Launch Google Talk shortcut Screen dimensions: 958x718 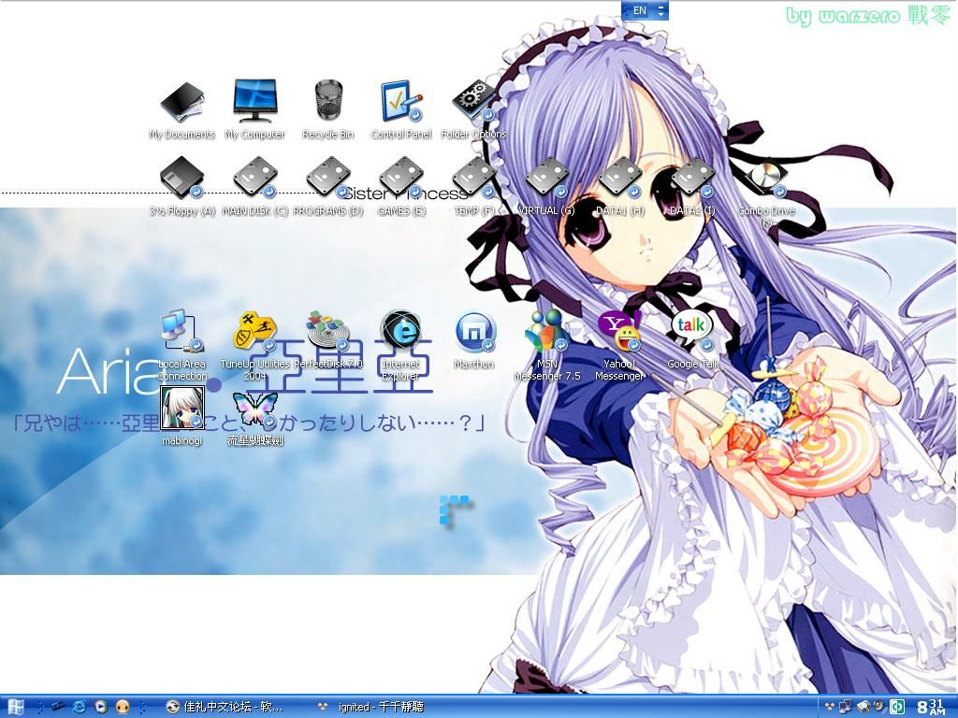pyautogui.click(x=693, y=340)
